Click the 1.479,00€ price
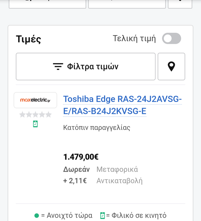Image resolution: width=201 pixels, height=221 pixels. coord(81,157)
